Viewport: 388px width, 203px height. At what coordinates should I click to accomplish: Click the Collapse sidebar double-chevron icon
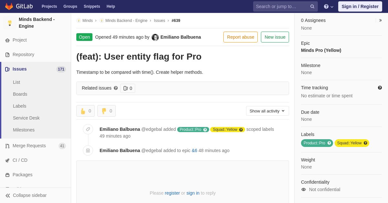8,196
